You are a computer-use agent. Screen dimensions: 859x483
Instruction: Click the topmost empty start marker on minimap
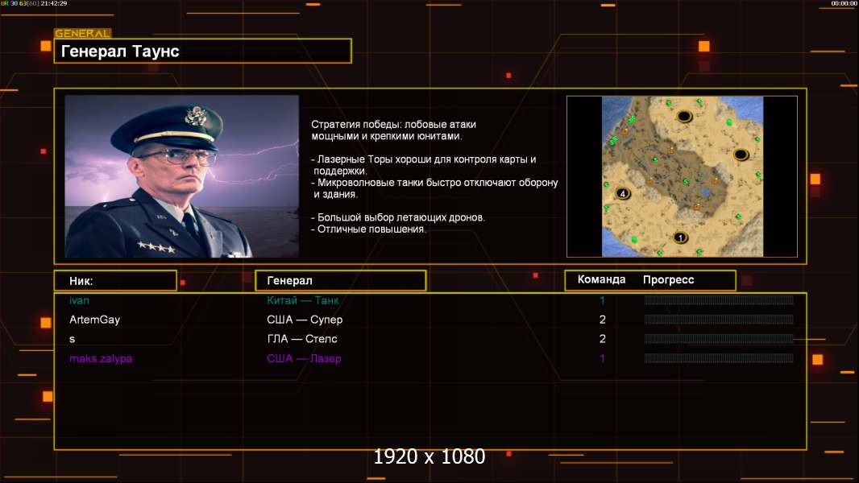(684, 116)
